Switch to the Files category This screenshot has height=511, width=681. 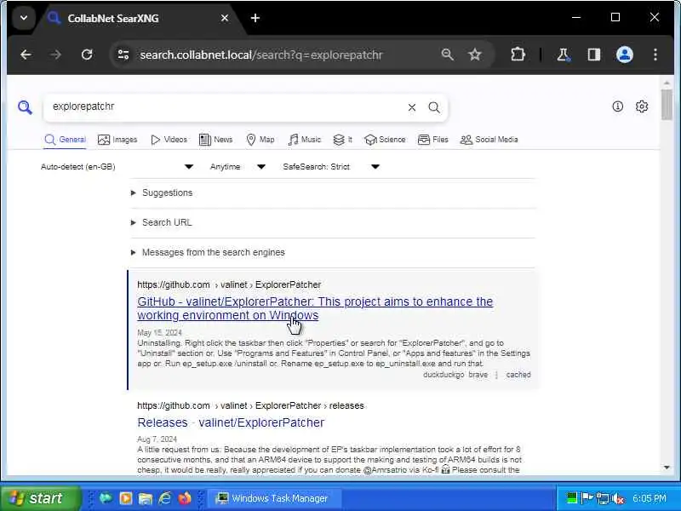433,140
